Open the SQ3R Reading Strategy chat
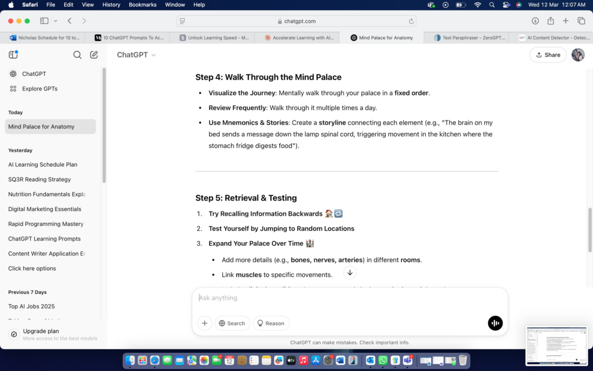 coord(39,180)
